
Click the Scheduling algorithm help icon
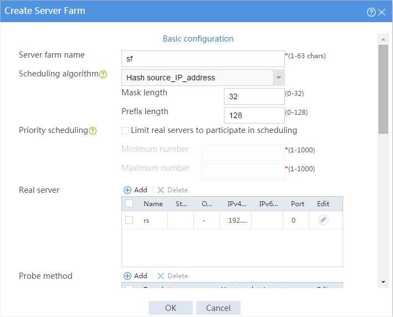tap(103, 74)
